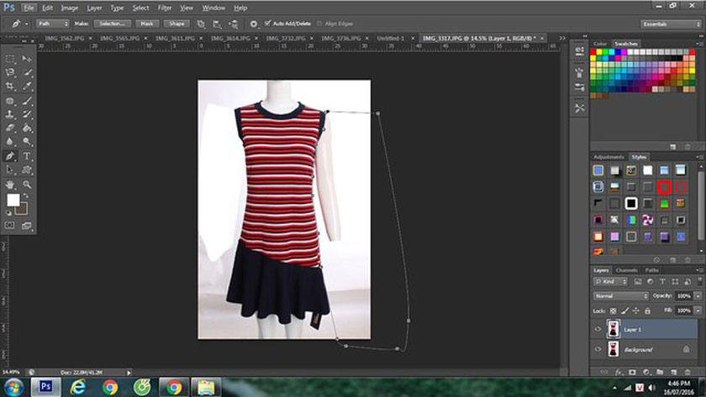Viewport: 706px width, 397px height.
Task: Toggle lock position
Action: (635, 311)
